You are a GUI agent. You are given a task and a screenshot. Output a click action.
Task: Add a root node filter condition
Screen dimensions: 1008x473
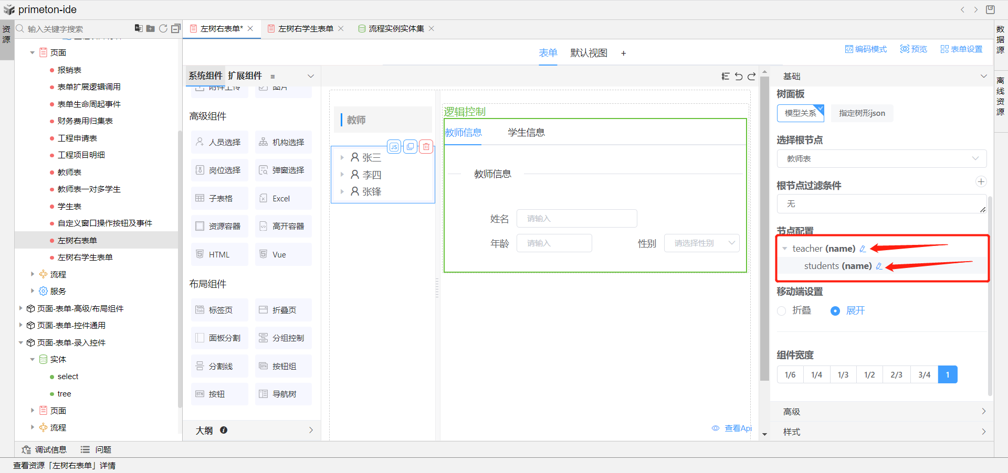981,182
